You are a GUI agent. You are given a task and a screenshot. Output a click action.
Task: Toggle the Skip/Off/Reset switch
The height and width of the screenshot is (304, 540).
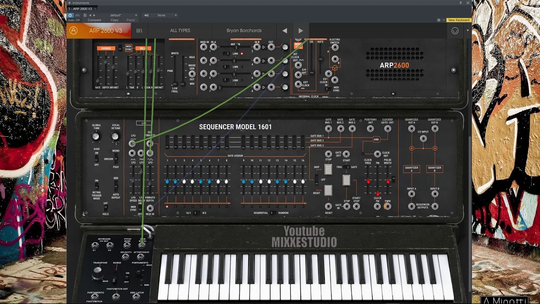(x=317, y=179)
